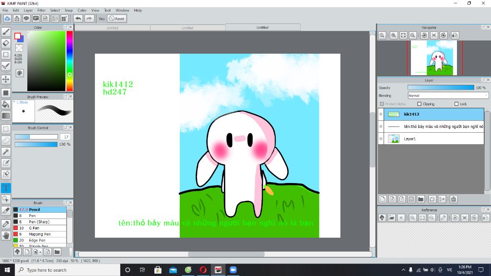Select the Pencil brush

pos(39,209)
